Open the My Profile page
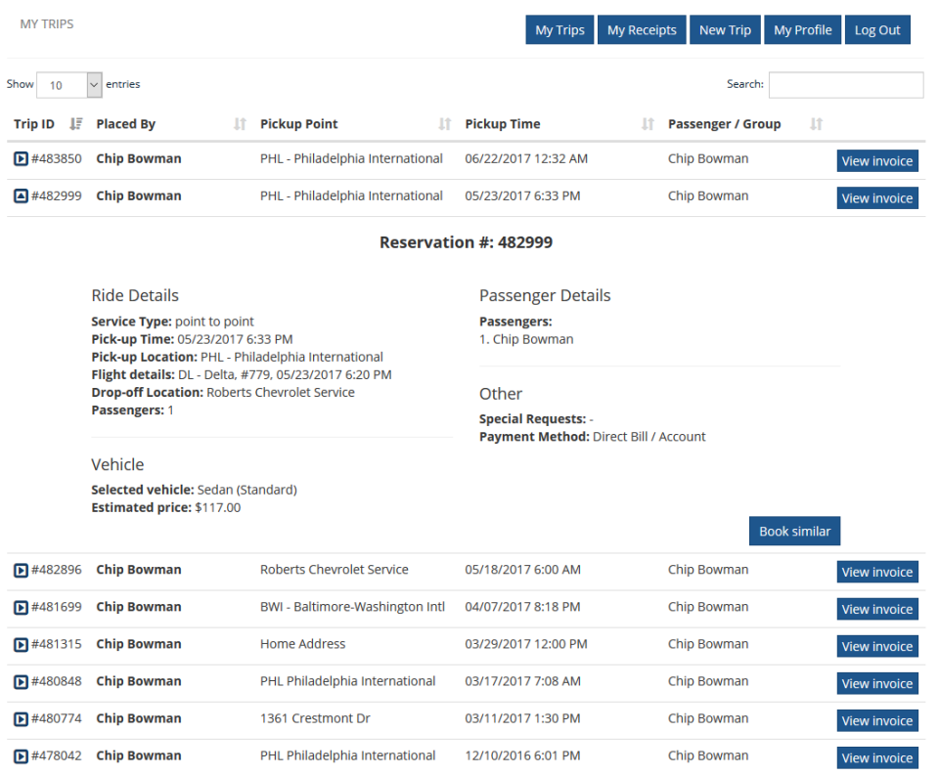The height and width of the screenshot is (775, 939). tap(802, 29)
